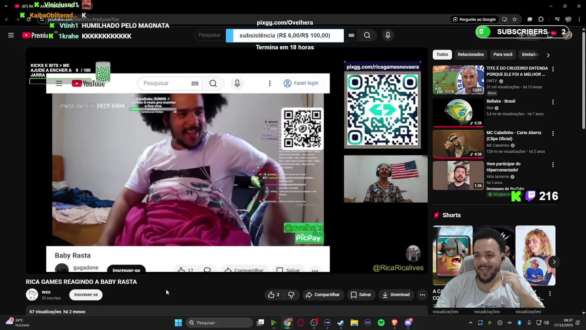
Task: Click the outer YouTube search magnifier button
Action: point(367,35)
